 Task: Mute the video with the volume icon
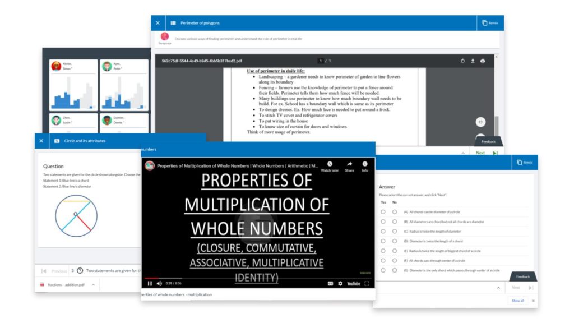(159, 283)
